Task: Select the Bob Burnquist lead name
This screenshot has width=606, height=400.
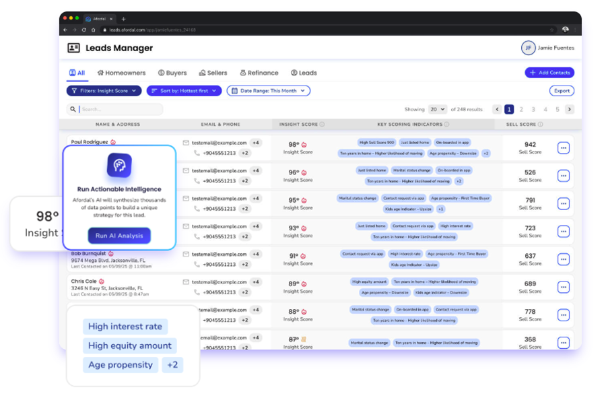Action: [x=88, y=253]
